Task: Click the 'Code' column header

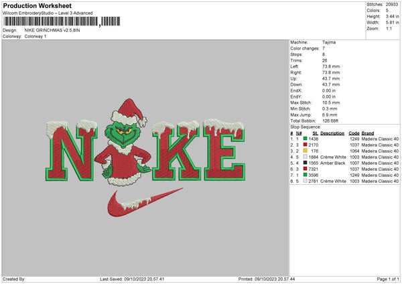Action: (x=354, y=133)
